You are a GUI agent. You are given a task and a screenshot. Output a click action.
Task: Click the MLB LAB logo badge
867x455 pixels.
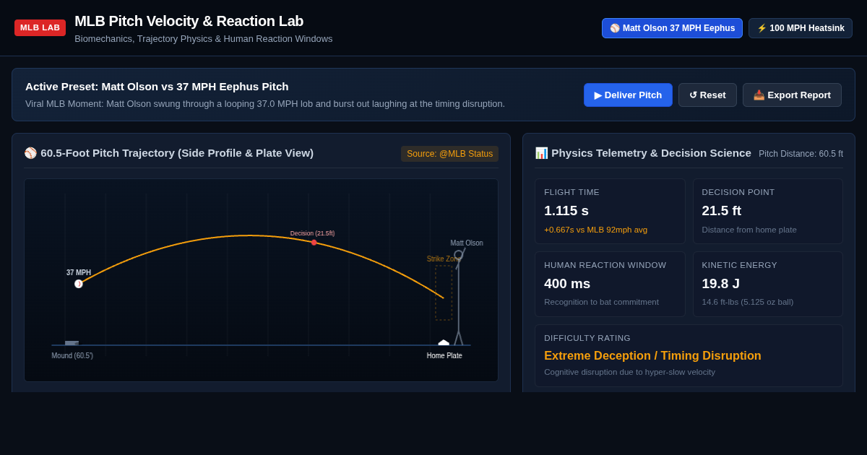40,27
